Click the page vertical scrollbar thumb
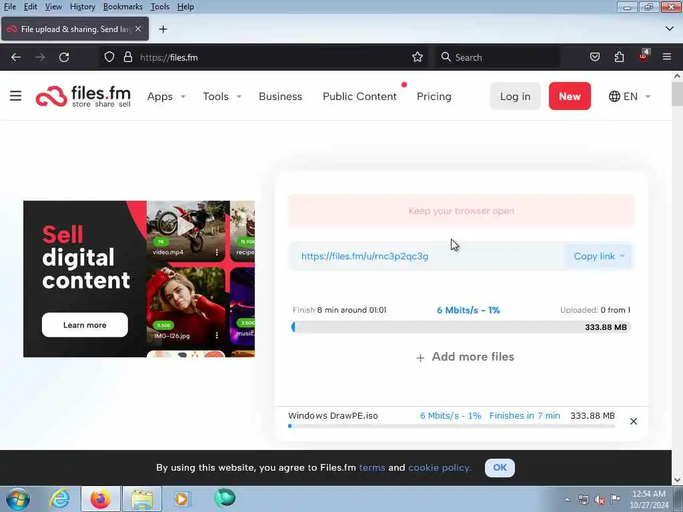The width and height of the screenshot is (683, 512). (x=677, y=93)
